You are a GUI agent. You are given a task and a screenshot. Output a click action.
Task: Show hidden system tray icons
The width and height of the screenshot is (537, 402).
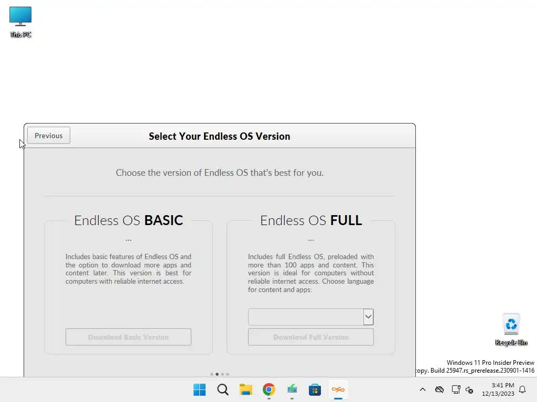(x=423, y=389)
